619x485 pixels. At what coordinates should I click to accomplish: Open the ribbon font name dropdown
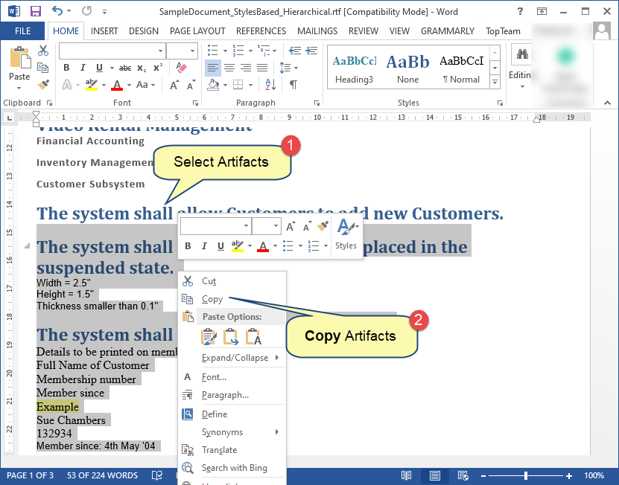pyautogui.click(x=160, y=51)
